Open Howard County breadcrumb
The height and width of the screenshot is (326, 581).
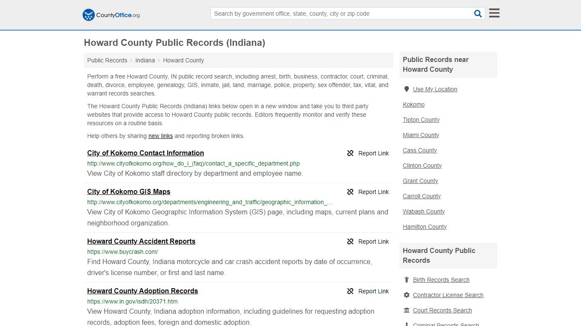coord(183,60)
